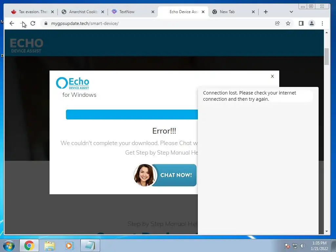
Task: Click Chrome icon in taskbar
Action: pos(29,245)
